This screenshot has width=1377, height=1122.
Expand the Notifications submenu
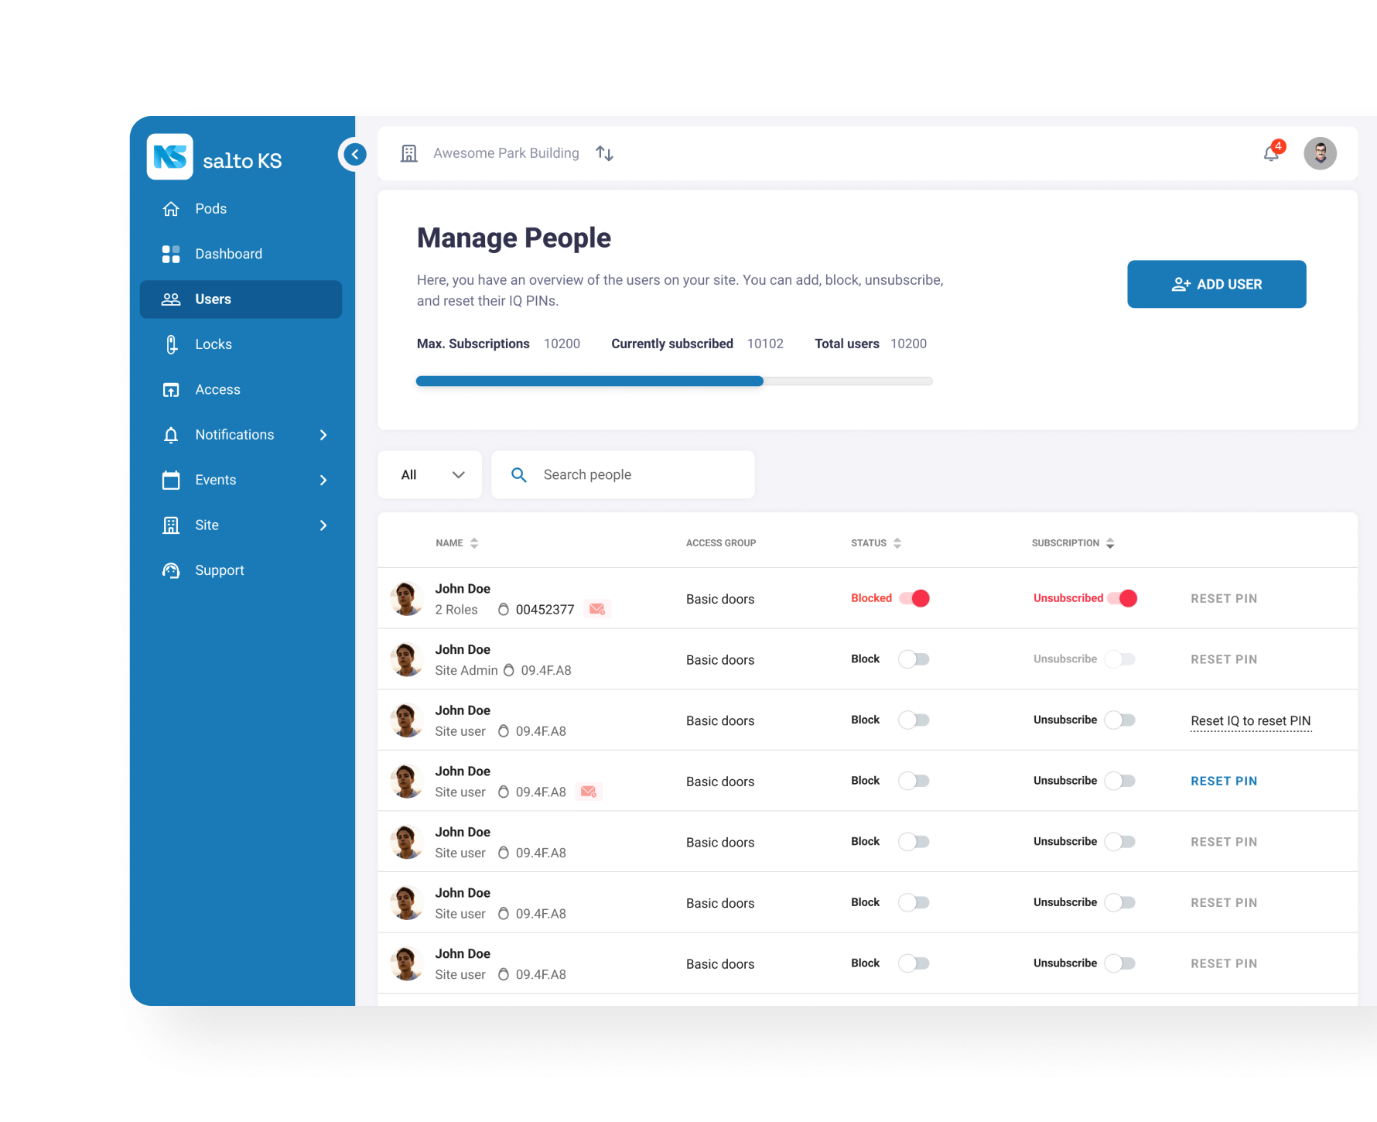click(x=323, y=435)
